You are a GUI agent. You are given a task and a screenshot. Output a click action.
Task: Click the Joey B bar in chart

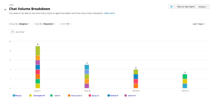point(87,76)
